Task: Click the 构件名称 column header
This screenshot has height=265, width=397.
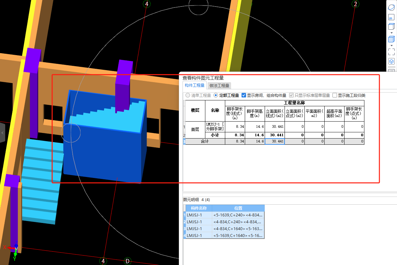Action: coord(199,208)
